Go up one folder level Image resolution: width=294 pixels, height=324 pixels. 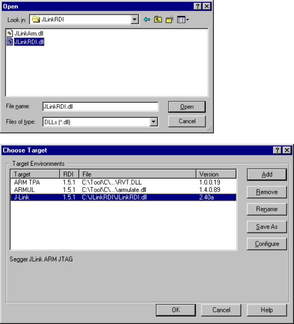(158, 20)
